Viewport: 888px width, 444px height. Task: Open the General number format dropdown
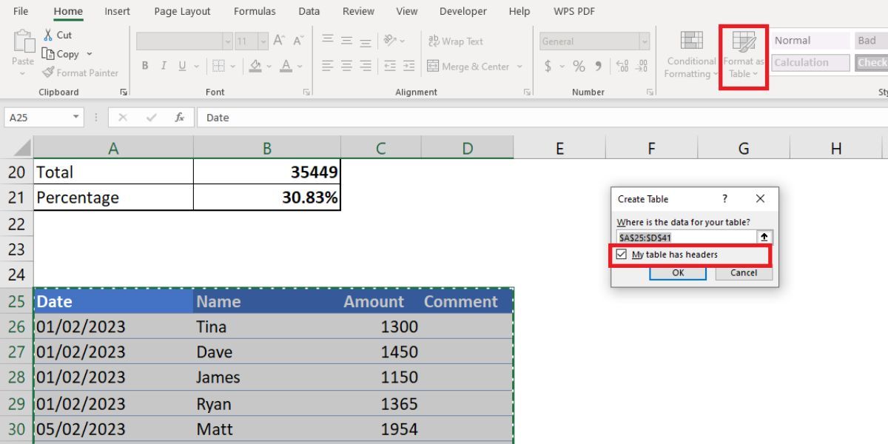[x=644, y=41]
